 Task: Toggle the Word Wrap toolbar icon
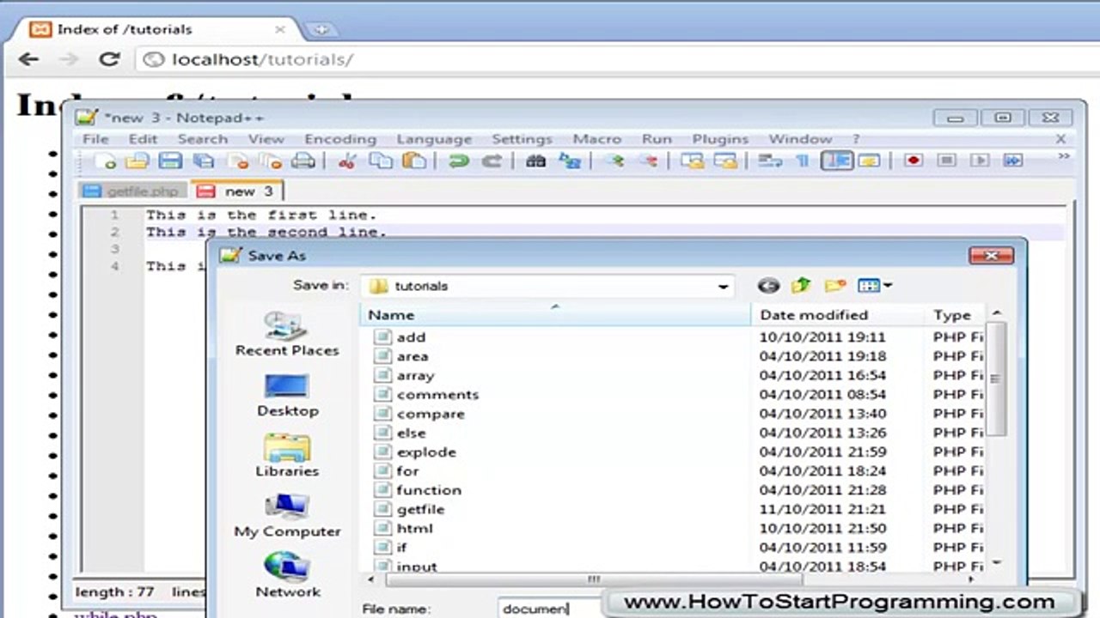(769, 161)
